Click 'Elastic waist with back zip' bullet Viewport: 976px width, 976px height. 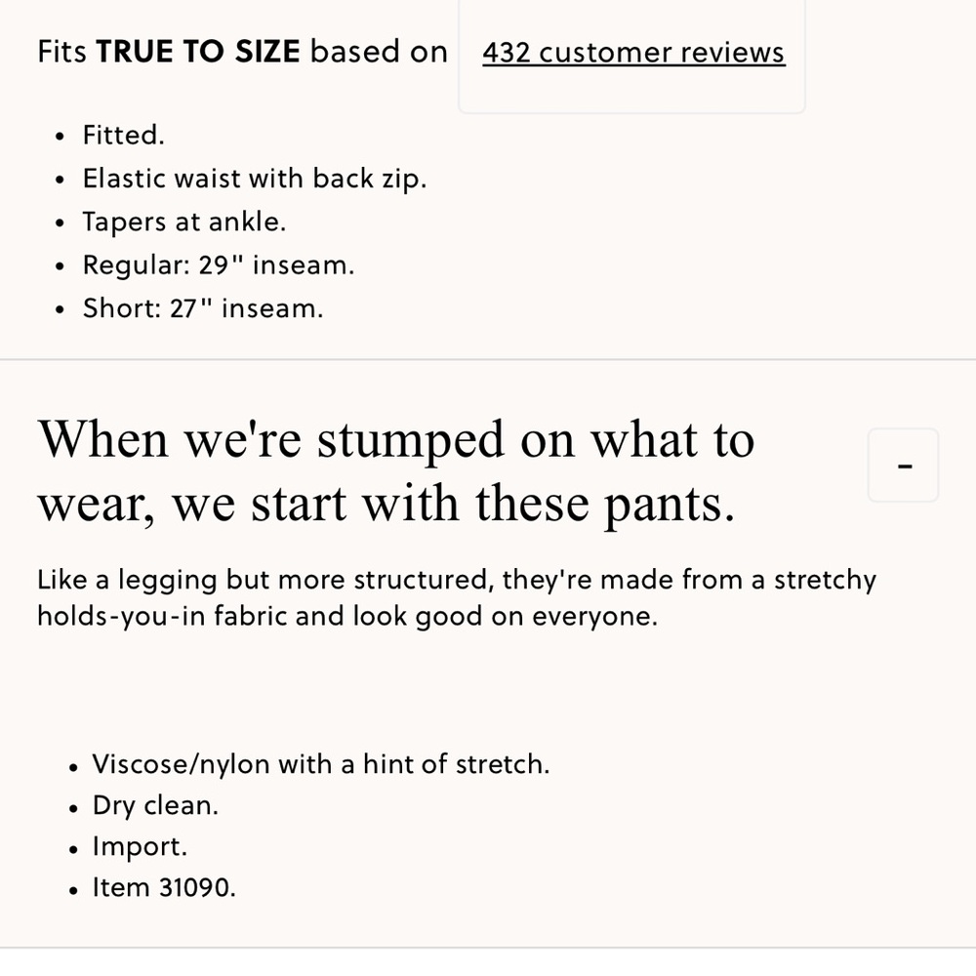[x=254, y=179]
